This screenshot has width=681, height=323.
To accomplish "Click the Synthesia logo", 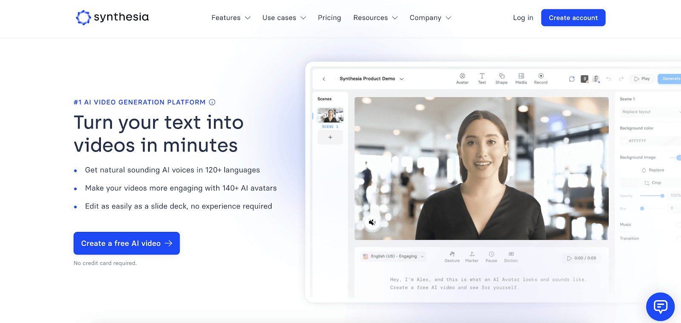I will 112,17.
